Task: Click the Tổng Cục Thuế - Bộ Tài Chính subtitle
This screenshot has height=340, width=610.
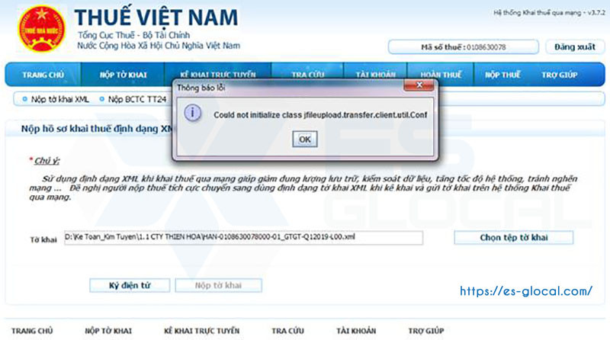Action: pyautogui.click(x=133, y=35)
